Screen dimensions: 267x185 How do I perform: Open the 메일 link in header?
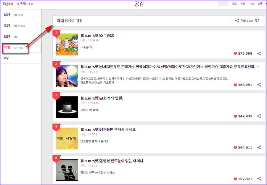234,3
